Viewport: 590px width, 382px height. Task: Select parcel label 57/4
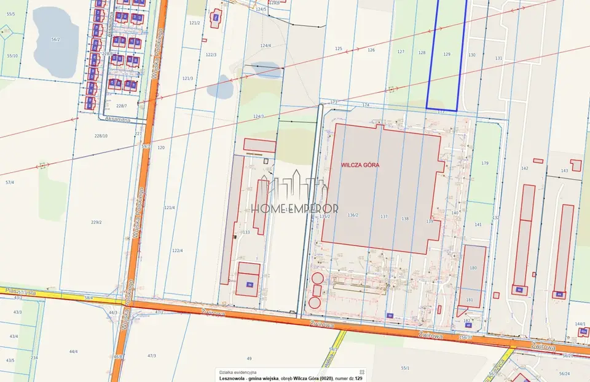pos(10,182)
